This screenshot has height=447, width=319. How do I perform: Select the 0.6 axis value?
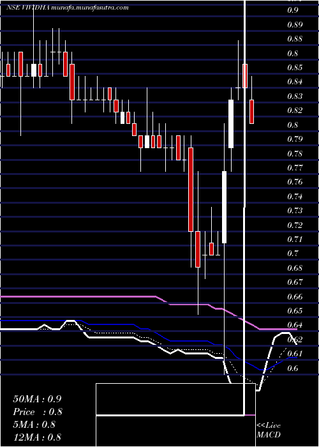pyautogui.click(x=293, y=368)
